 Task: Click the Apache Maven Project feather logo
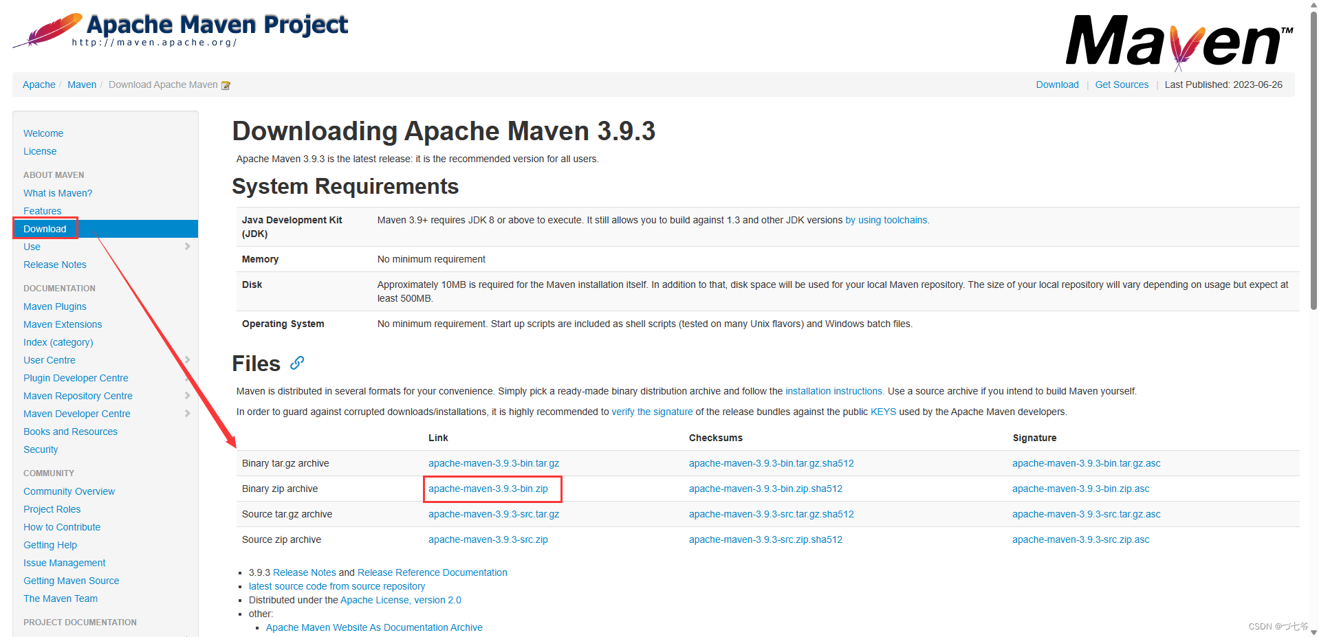coord(180,30)
